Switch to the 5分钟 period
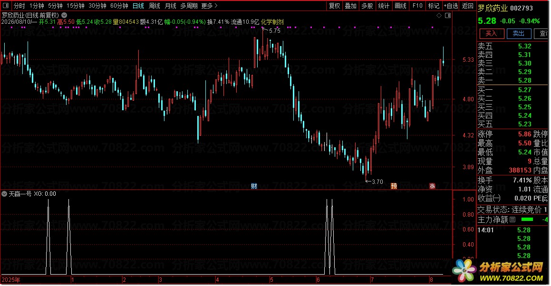The width and height of the screenshot is (551, 286). (55, 6)
